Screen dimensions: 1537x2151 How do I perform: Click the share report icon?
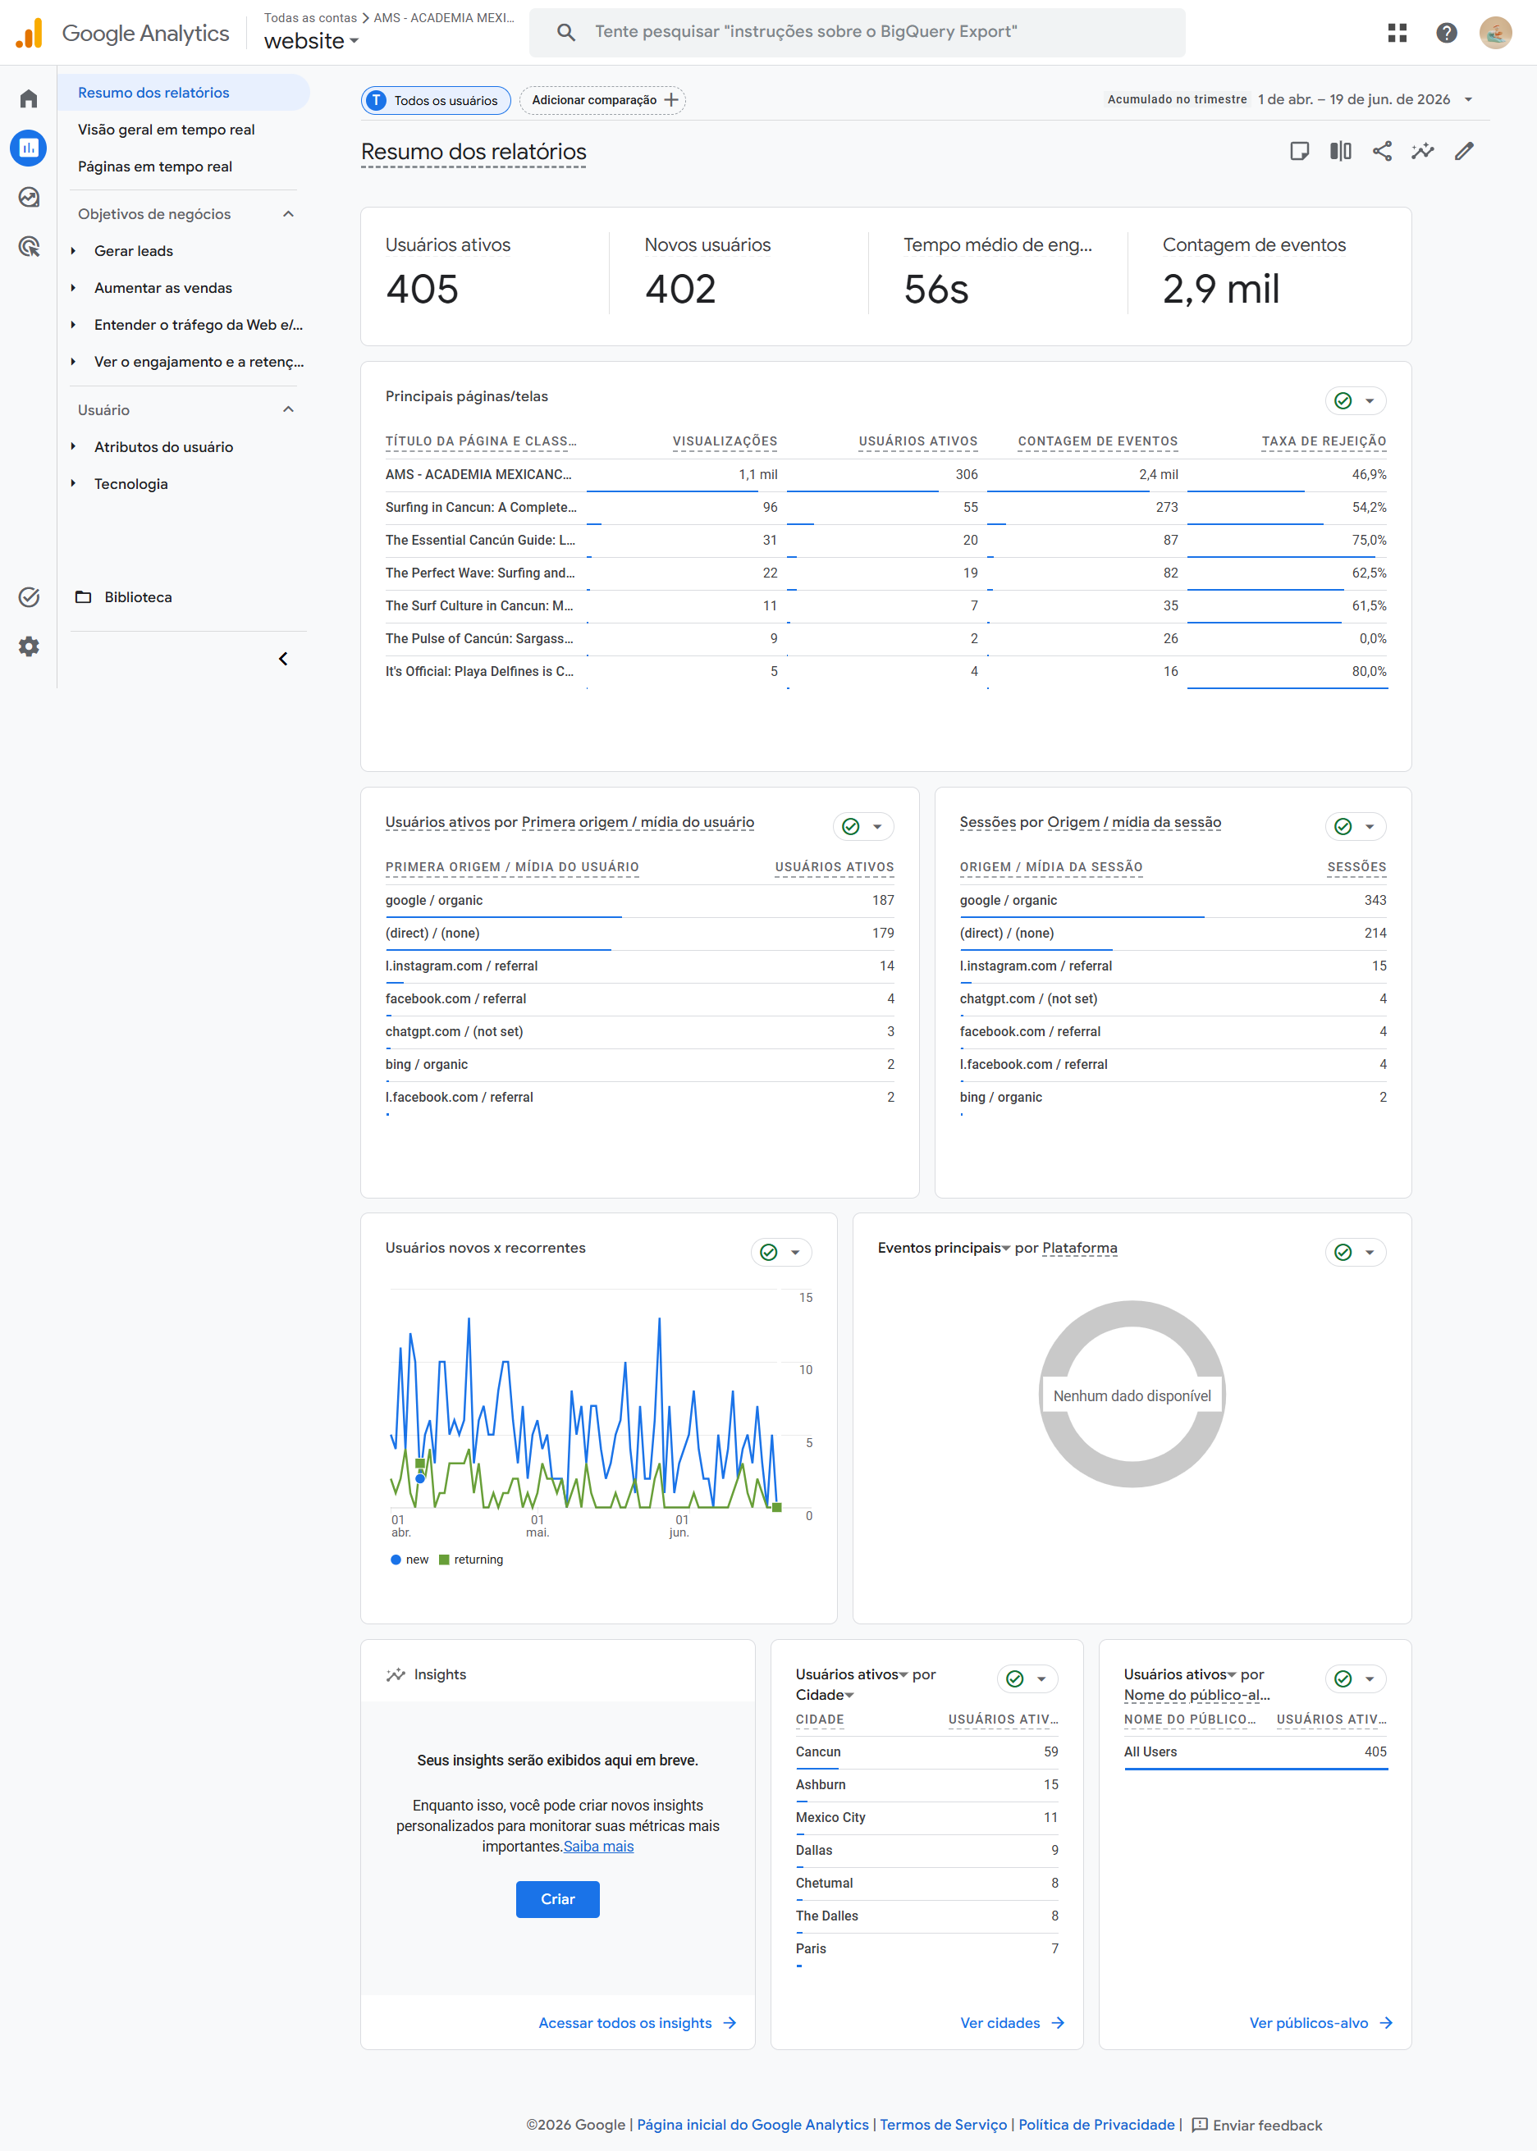click(x=1382, y=151)
